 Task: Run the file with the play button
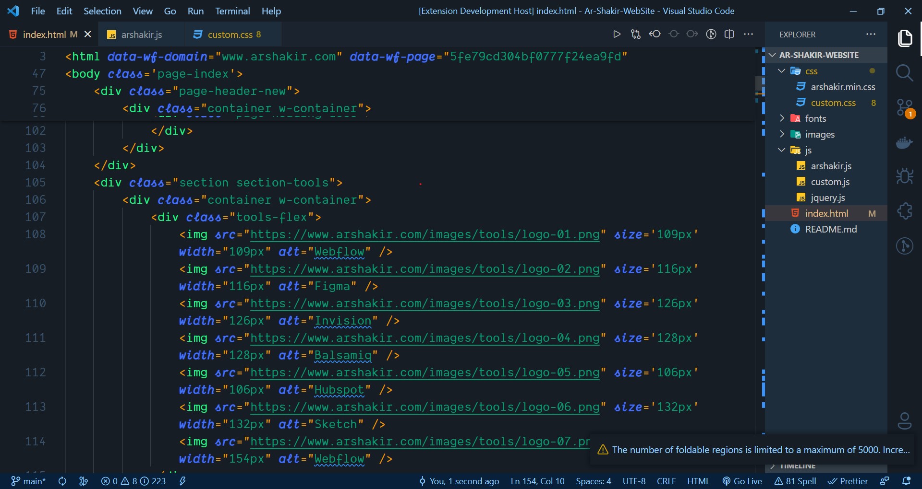pos(617,34)
